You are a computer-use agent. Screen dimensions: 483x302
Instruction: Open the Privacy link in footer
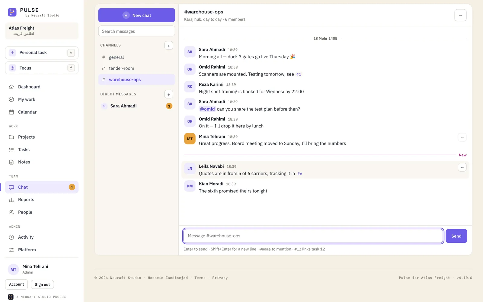tap(220, 278)
